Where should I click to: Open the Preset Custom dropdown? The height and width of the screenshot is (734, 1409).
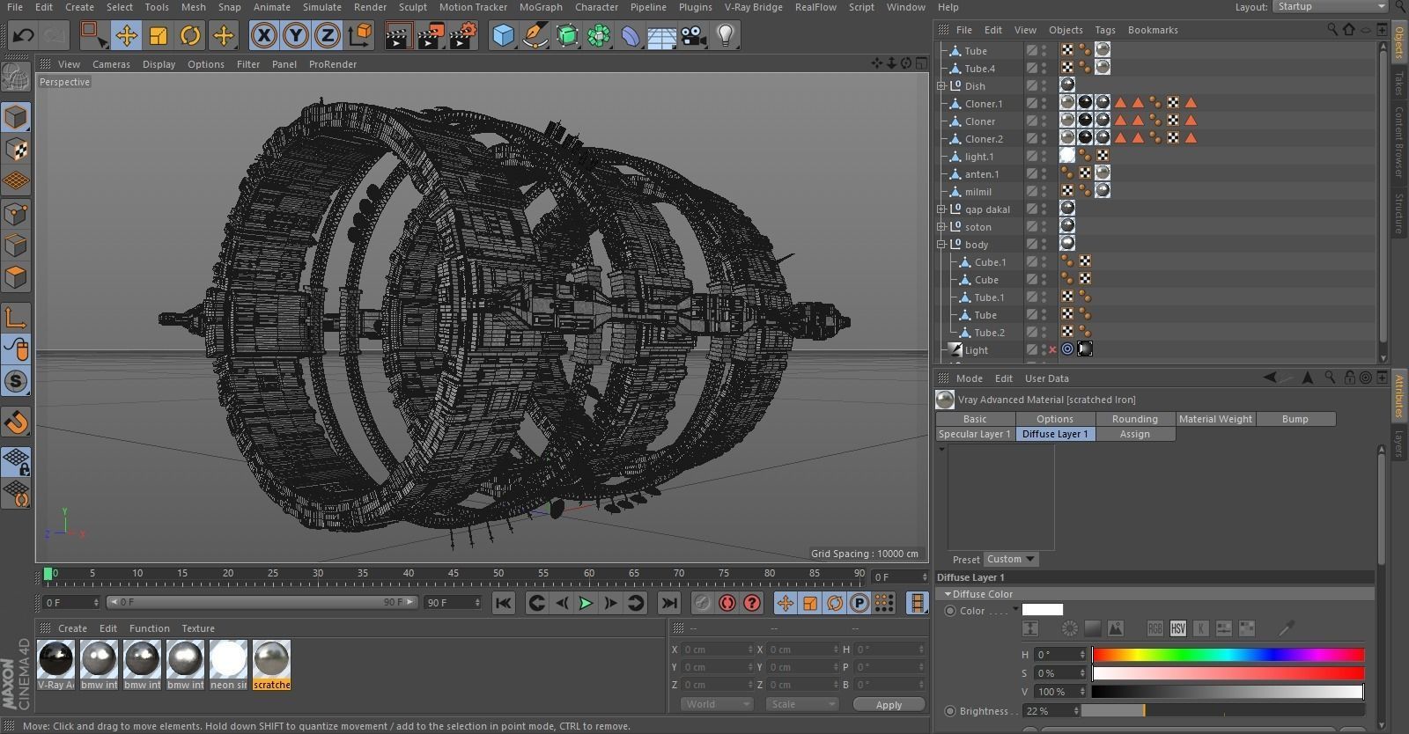point(1010,559)
